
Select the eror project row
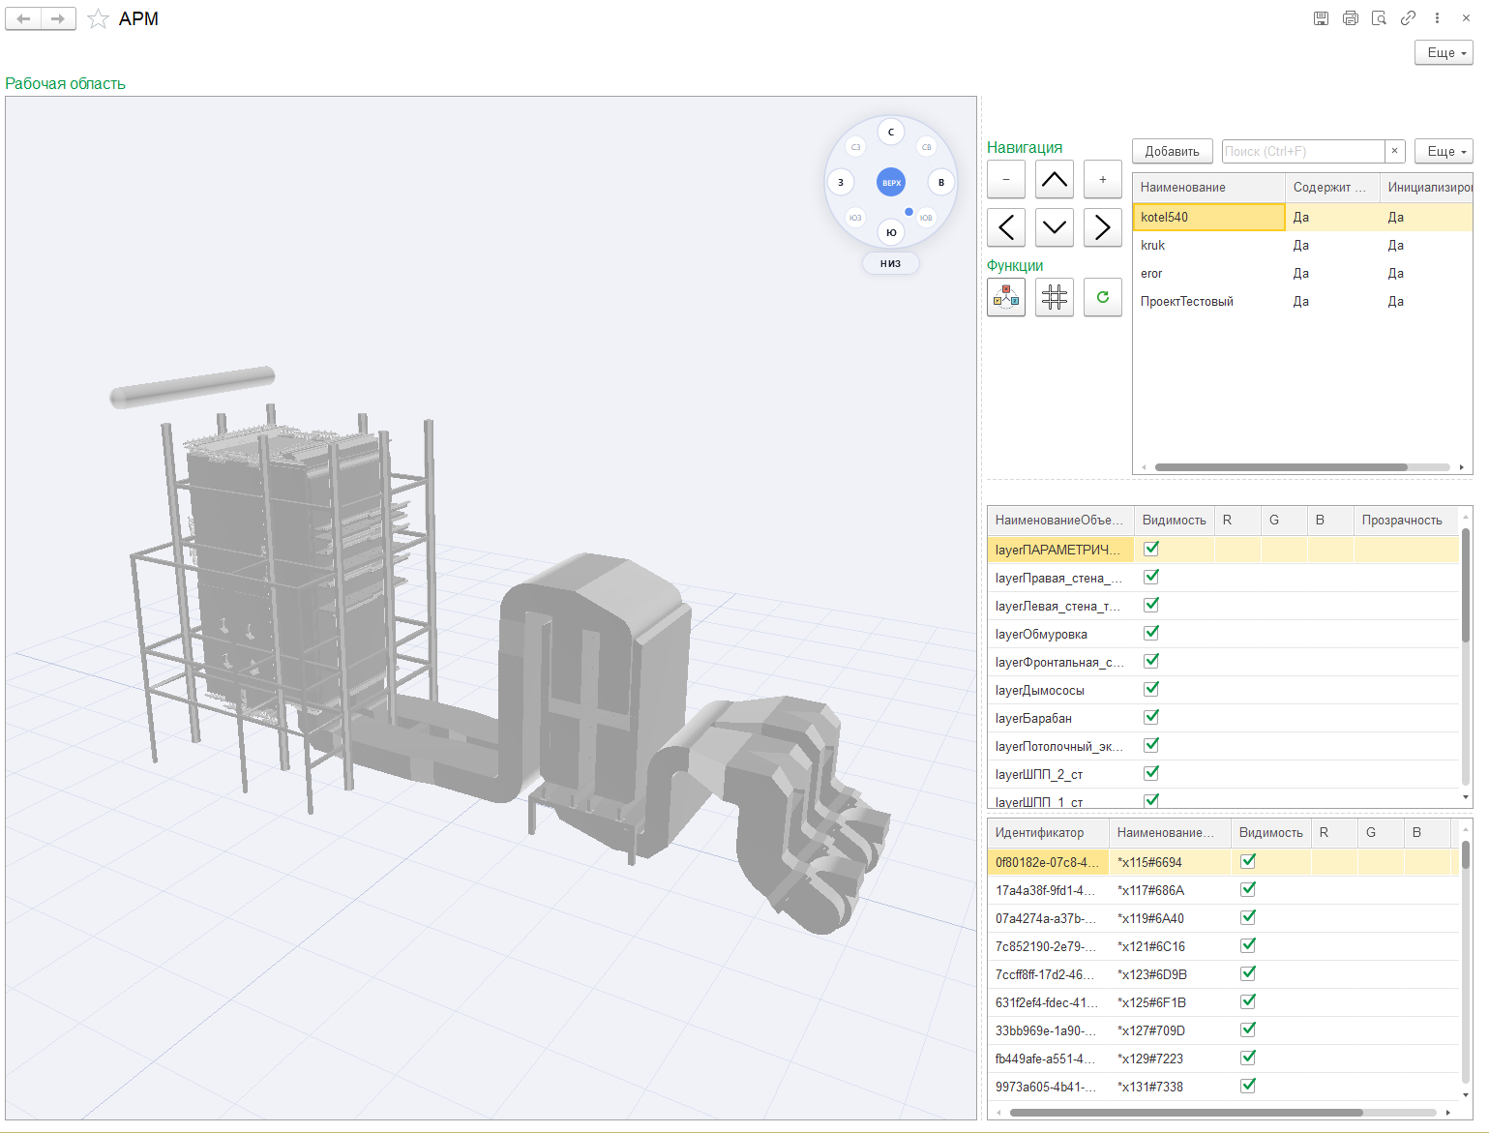tap(1302, 274)
